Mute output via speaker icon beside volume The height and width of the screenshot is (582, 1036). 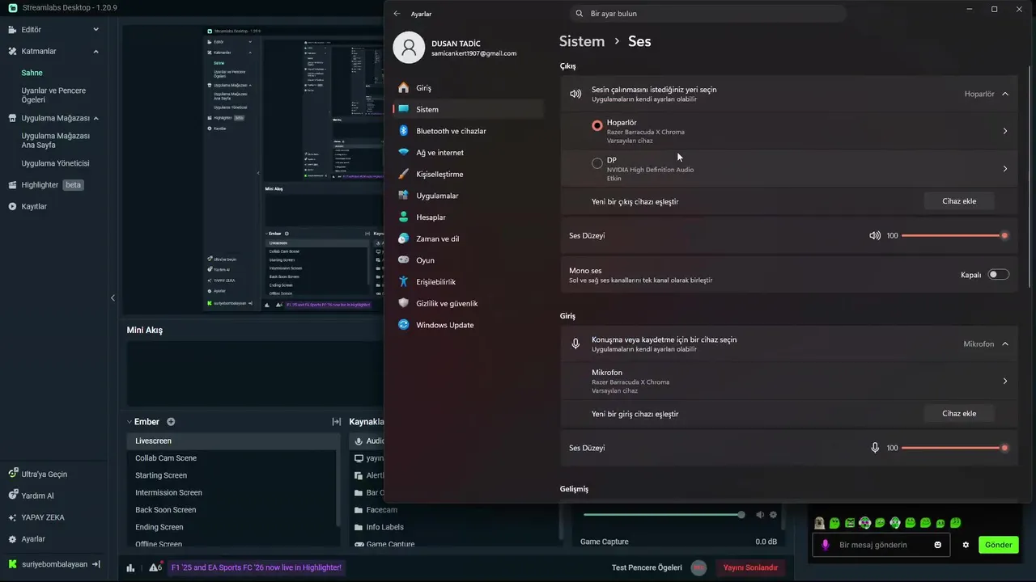(875, 236)
